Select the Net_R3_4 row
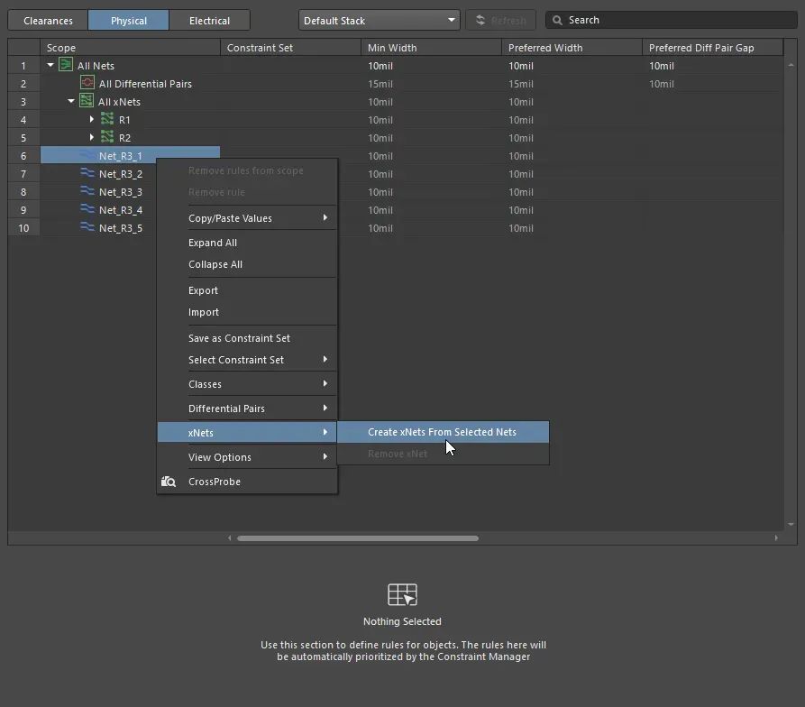Screen dimensions: 805x707 pos(121,210)
